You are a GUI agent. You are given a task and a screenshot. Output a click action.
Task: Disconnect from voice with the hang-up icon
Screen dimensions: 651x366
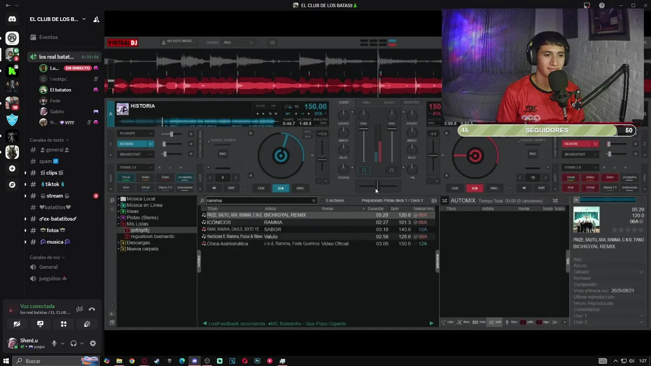click(x=92, y=309)
